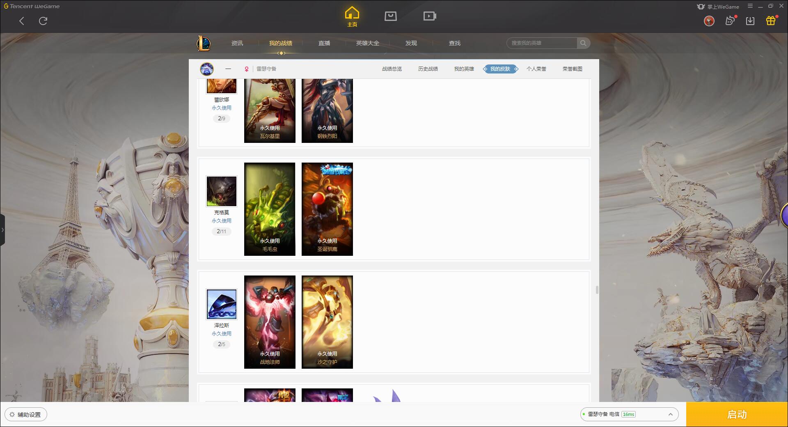Click the 毛毛虫 skin card
Screen dimensions: 788x427
pos(270,209)
